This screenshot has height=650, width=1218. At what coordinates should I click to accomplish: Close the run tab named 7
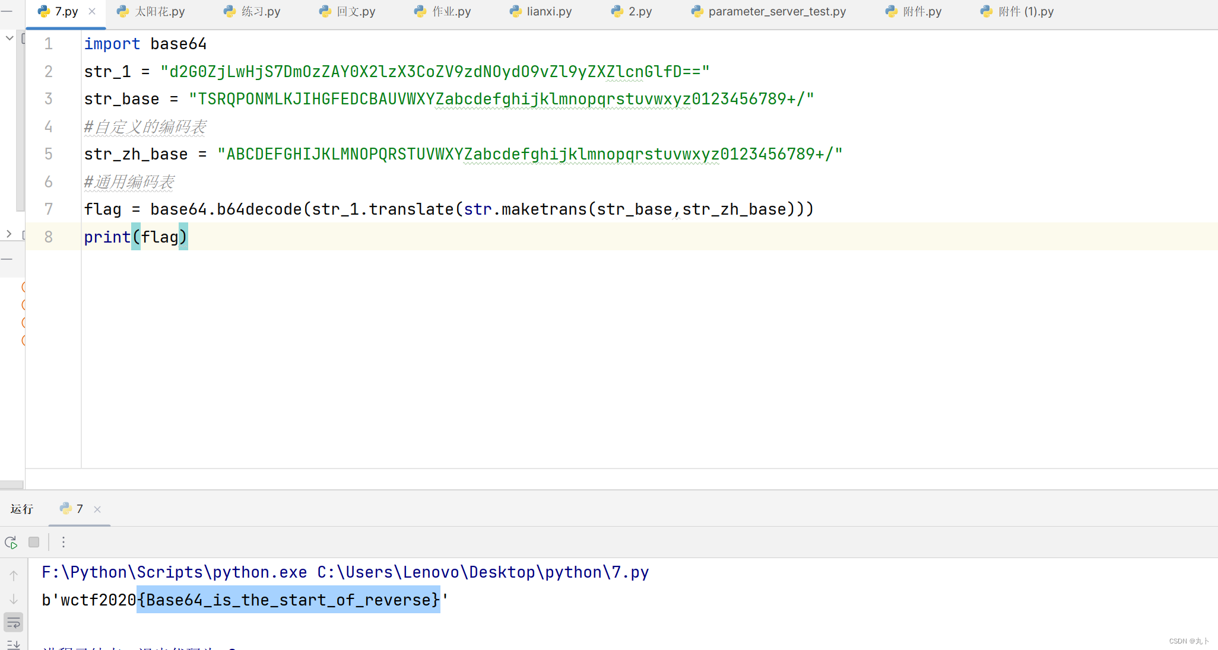97,509
